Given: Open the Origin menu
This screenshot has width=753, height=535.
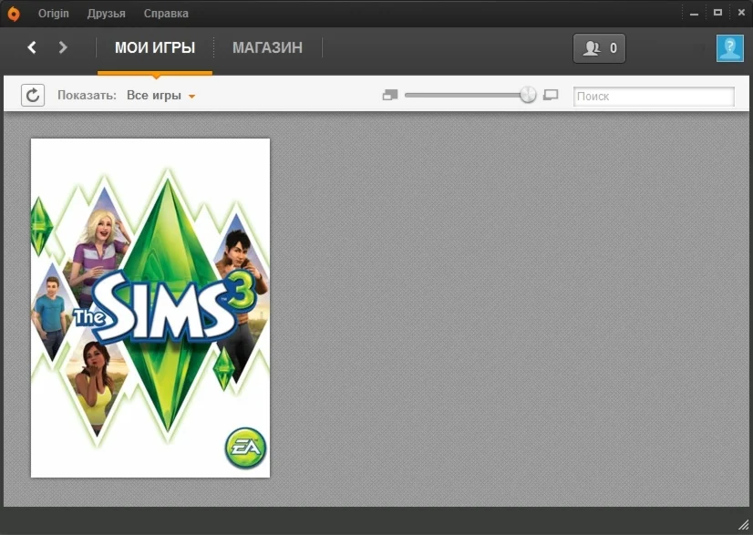Looking at the screenshot, I should [53, 13].
